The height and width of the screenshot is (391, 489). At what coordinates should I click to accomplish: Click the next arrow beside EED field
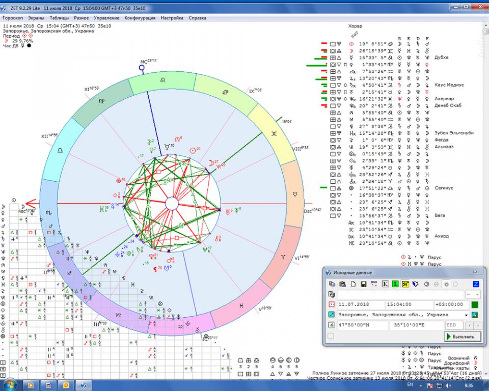click(477, 325)
